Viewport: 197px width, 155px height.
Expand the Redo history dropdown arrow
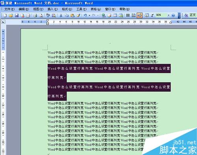tap(98, 15)
